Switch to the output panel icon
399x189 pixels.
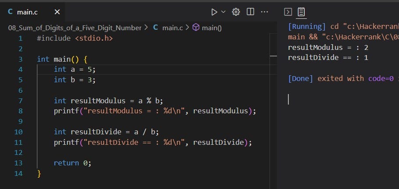pyautogui.click(x=301, y=12)
